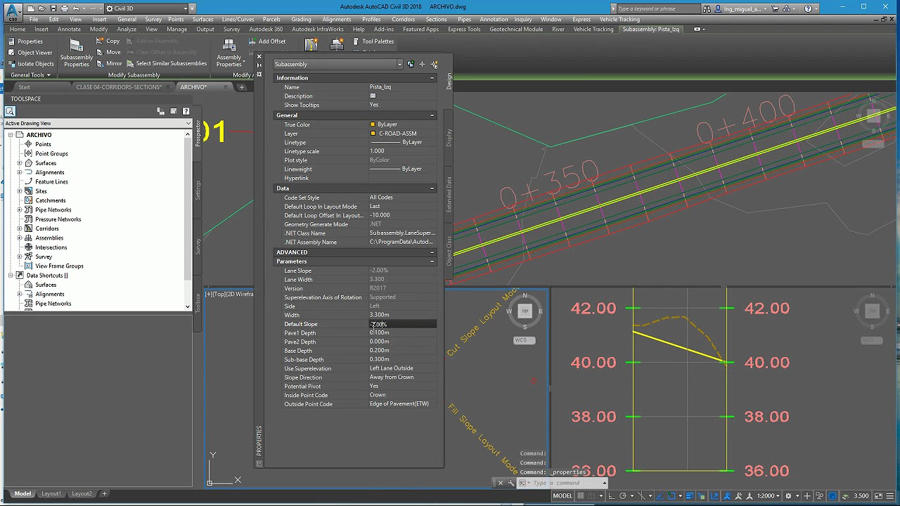Close the Properties palette

pos(259,56)
